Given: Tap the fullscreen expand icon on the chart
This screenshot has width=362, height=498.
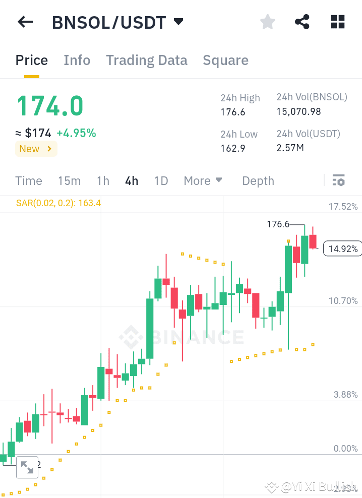Looking at the screenshot, I should click(x=27, y=467).
